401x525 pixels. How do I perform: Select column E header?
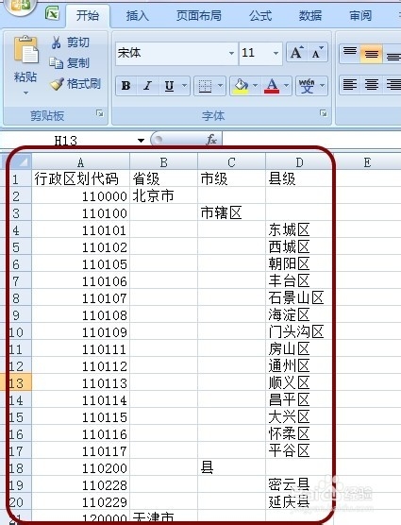[x=367, y=162]
